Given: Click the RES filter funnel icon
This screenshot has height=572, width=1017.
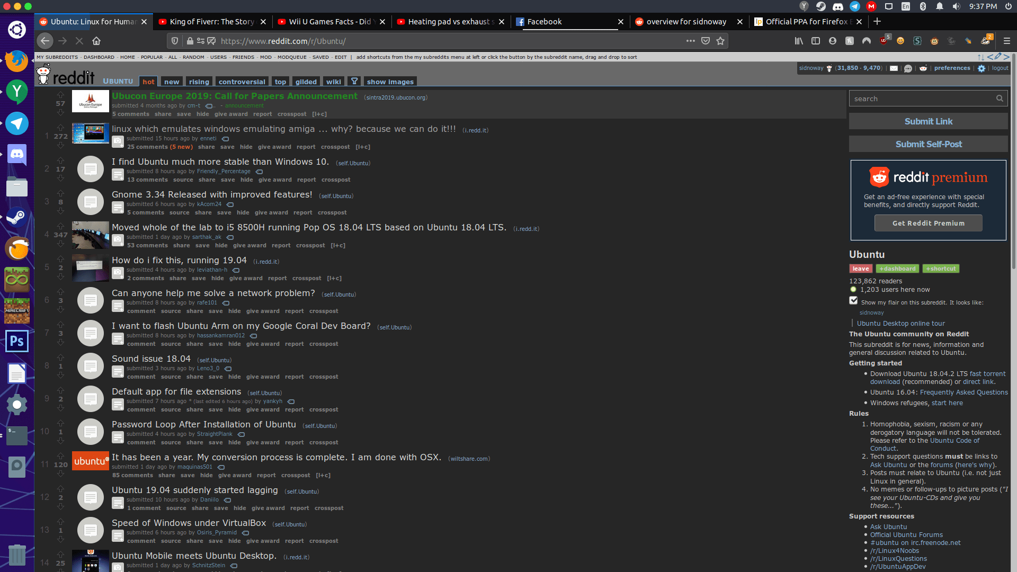Looking at the screenshot, I should coord(354,81).
